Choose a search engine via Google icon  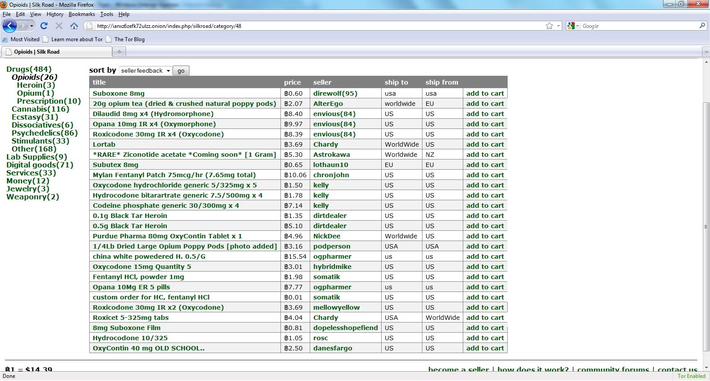[x=573, y=26]
